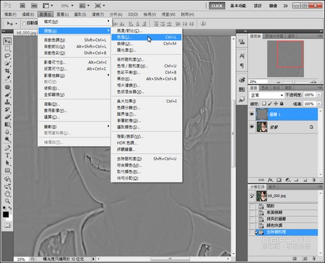This screenshot has width=325, height=263.
Task: Select the Crop tool
Action: (x=8, y=71)
